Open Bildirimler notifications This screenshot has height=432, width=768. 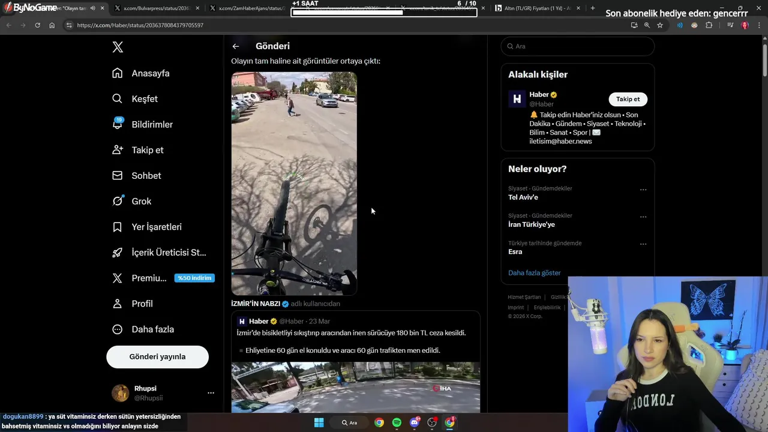pos(143,124)
